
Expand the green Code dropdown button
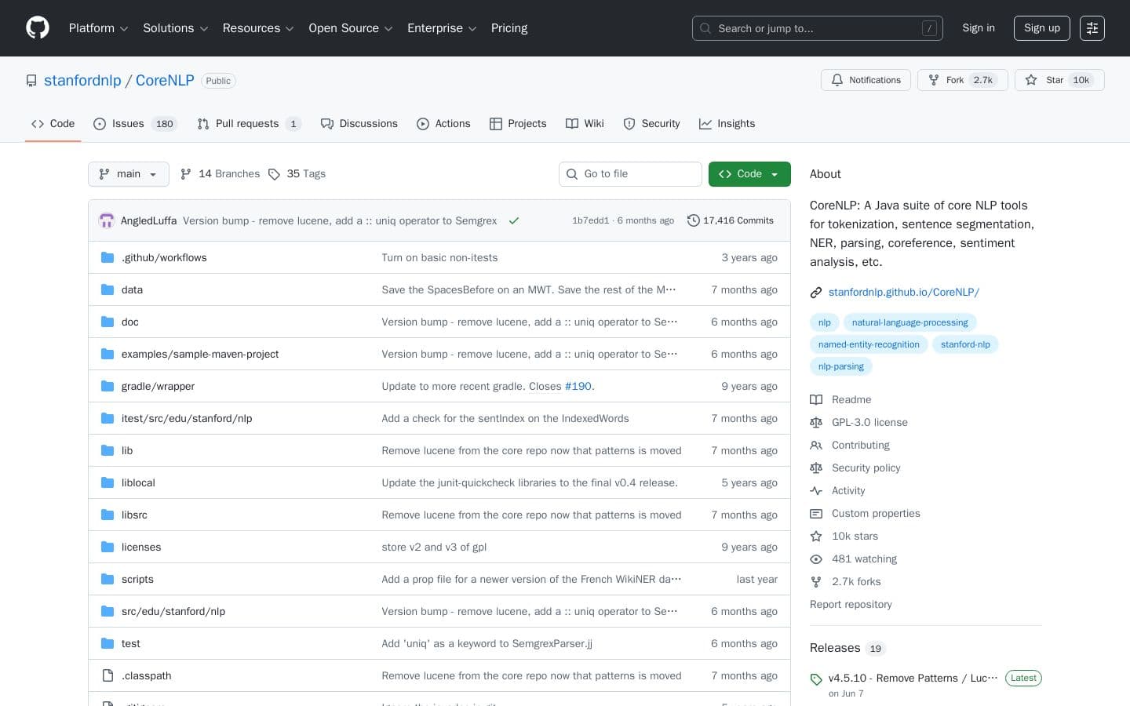(x=749, y=174)
